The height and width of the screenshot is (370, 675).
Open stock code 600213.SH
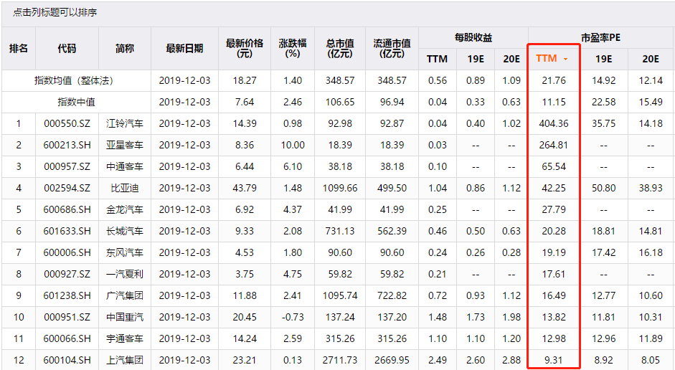point(67,145)
